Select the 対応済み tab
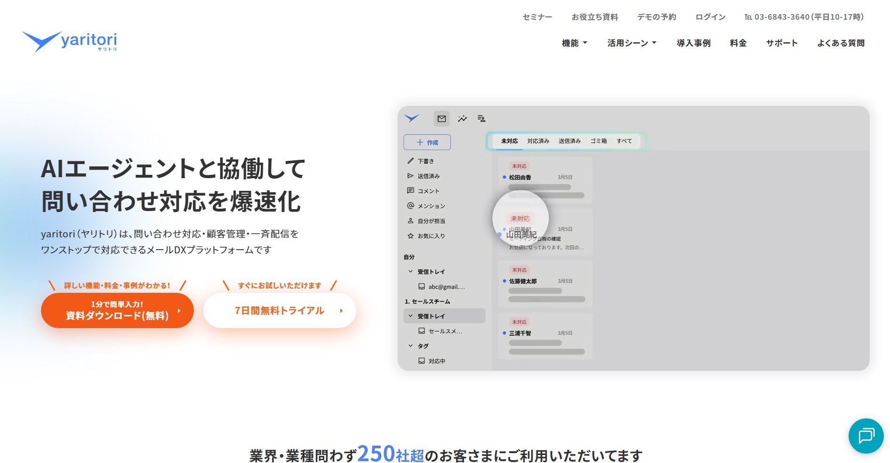 click(538, 141)
